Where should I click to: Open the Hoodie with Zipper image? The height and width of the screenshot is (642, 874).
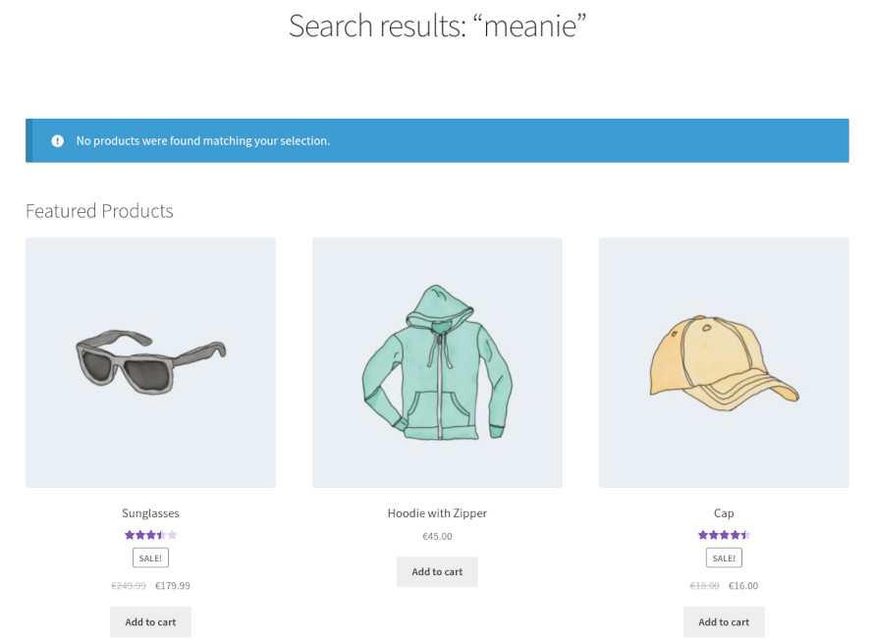point(437,363)
